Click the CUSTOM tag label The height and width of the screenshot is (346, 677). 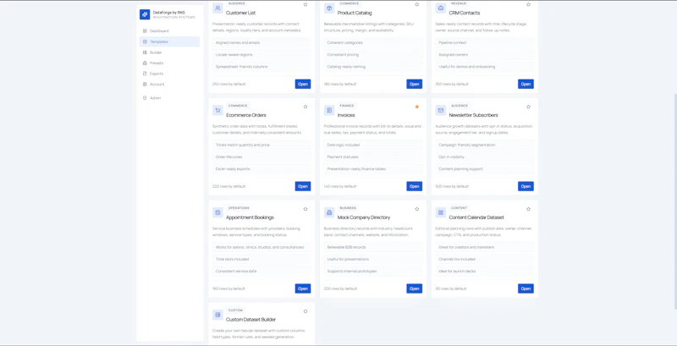pos(236,310)
